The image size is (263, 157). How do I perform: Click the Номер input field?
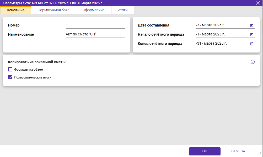coord(95,25)
